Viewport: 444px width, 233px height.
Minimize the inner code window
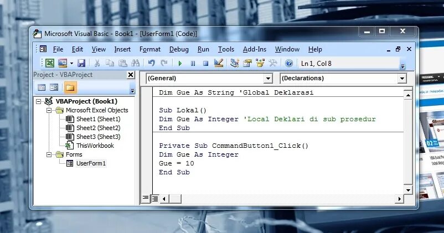coord(389,50)
